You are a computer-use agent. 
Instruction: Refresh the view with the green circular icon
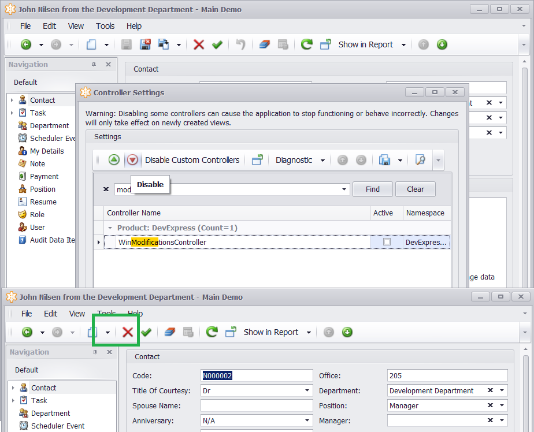(306, 44)
